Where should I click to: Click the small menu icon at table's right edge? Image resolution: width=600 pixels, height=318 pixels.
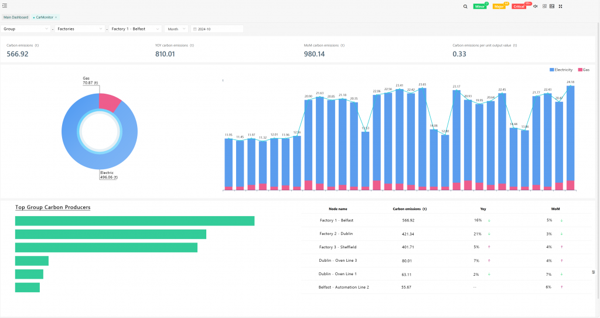(x=593, y=272)
